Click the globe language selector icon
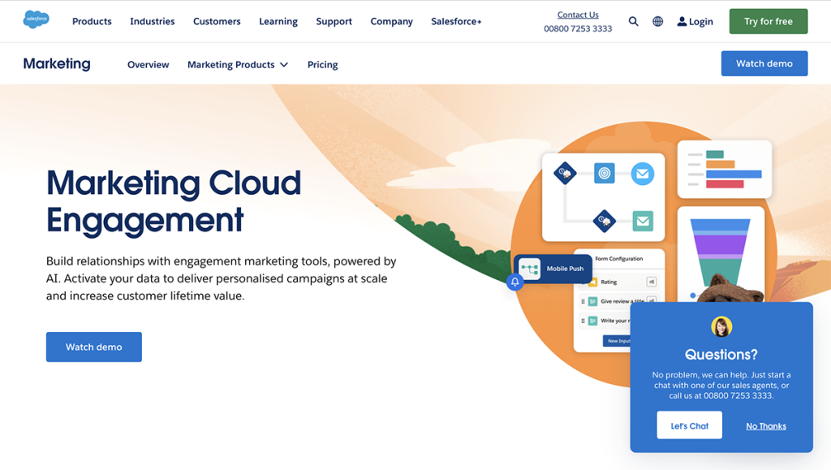831x470 pixels. click(x=657, y=21)
